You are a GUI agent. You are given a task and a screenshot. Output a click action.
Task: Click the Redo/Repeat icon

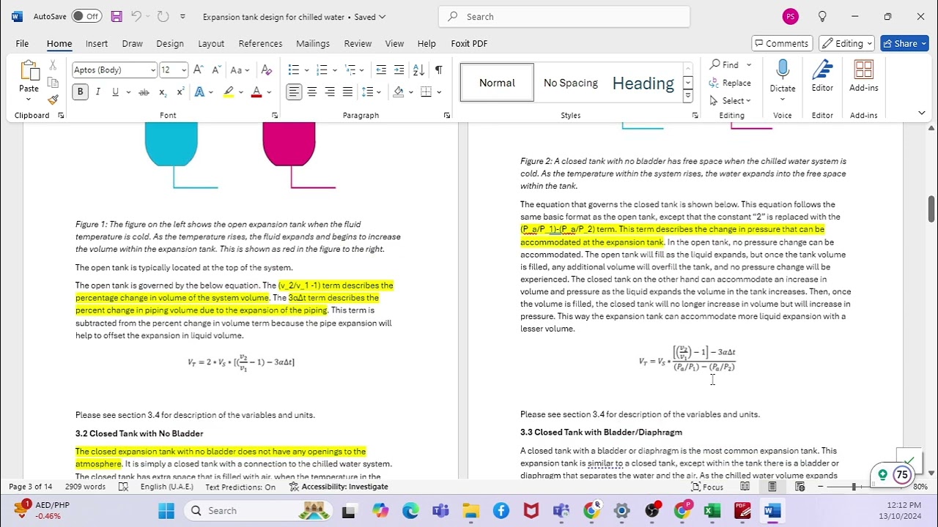tap(163, 16)
